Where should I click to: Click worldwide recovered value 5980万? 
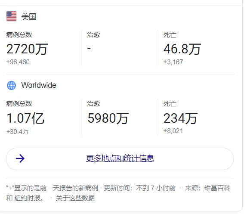[108, 118]
